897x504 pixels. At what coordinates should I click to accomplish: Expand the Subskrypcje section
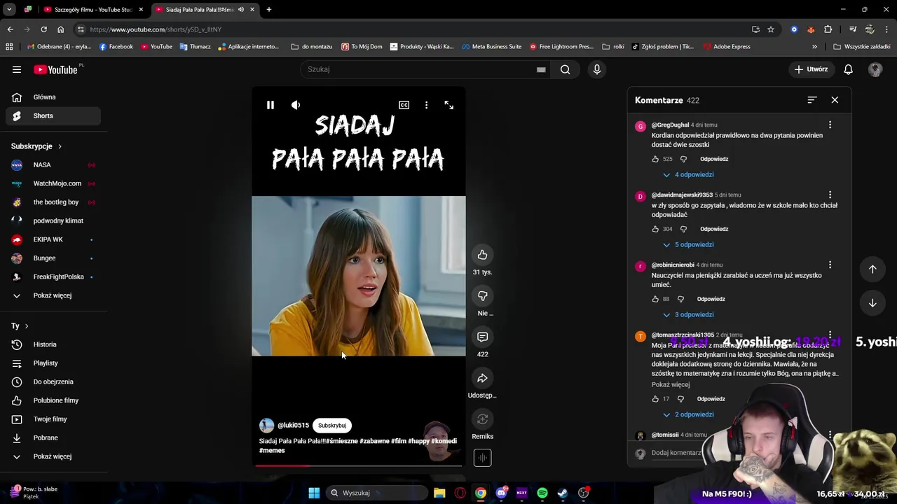36,146
